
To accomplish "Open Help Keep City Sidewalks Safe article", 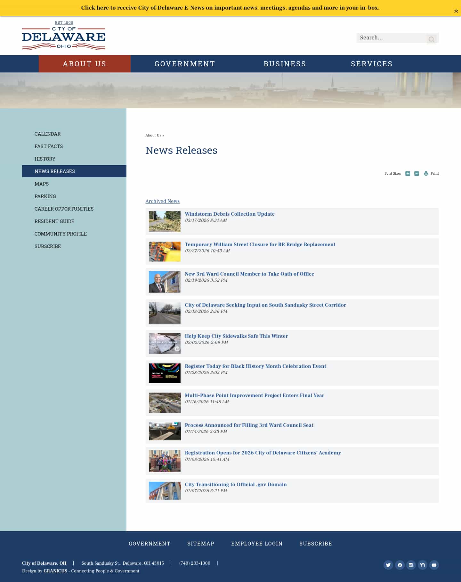I will point(236,336).
